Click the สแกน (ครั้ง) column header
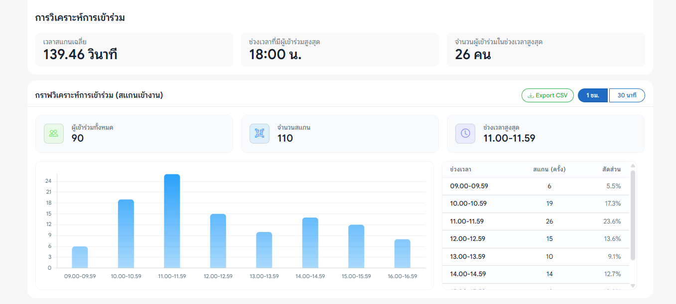 coord(549,169)
